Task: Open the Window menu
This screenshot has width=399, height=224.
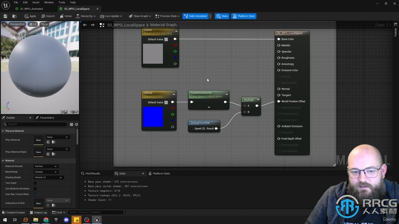Action: click(x=49, y=2)
